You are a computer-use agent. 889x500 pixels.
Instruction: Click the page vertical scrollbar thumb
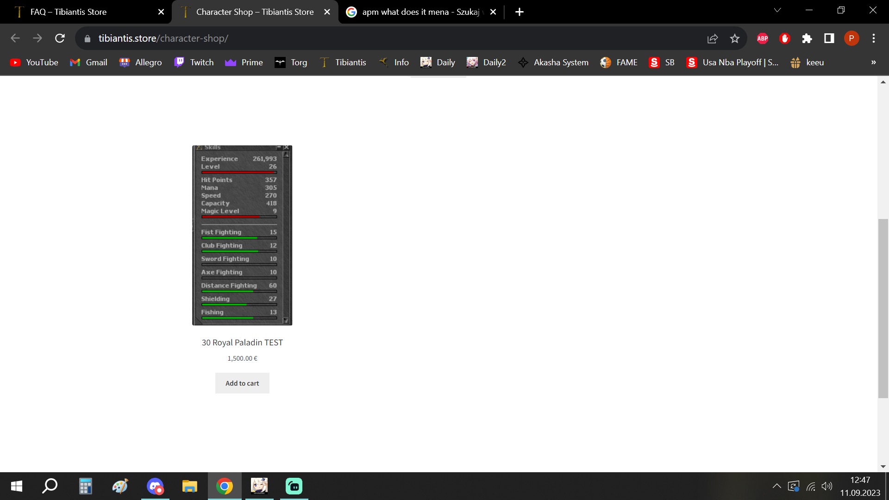883,308
